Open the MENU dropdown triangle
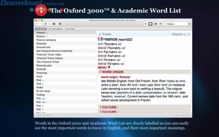The width and height of the screenshot is (219, 137). click(x=109, y=67)
